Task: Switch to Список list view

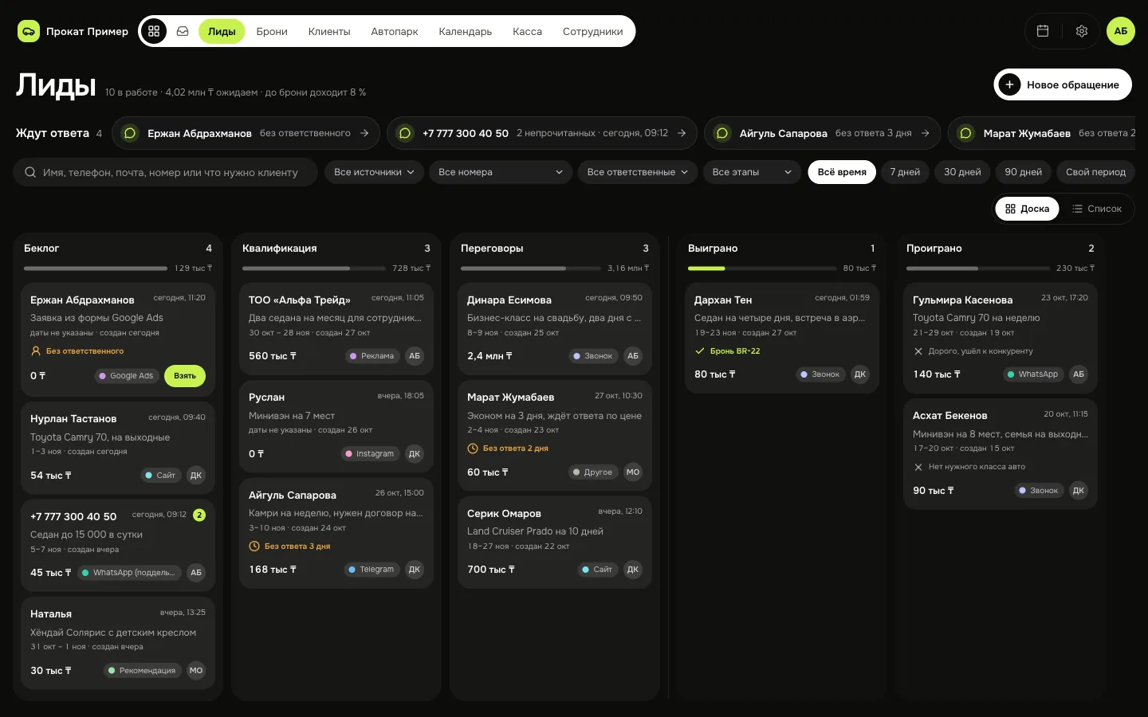Action: click(x=1097, y=209)
